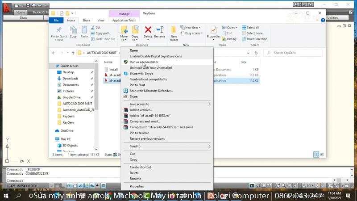Click Select all in ribbon

[x=250, y=27]
